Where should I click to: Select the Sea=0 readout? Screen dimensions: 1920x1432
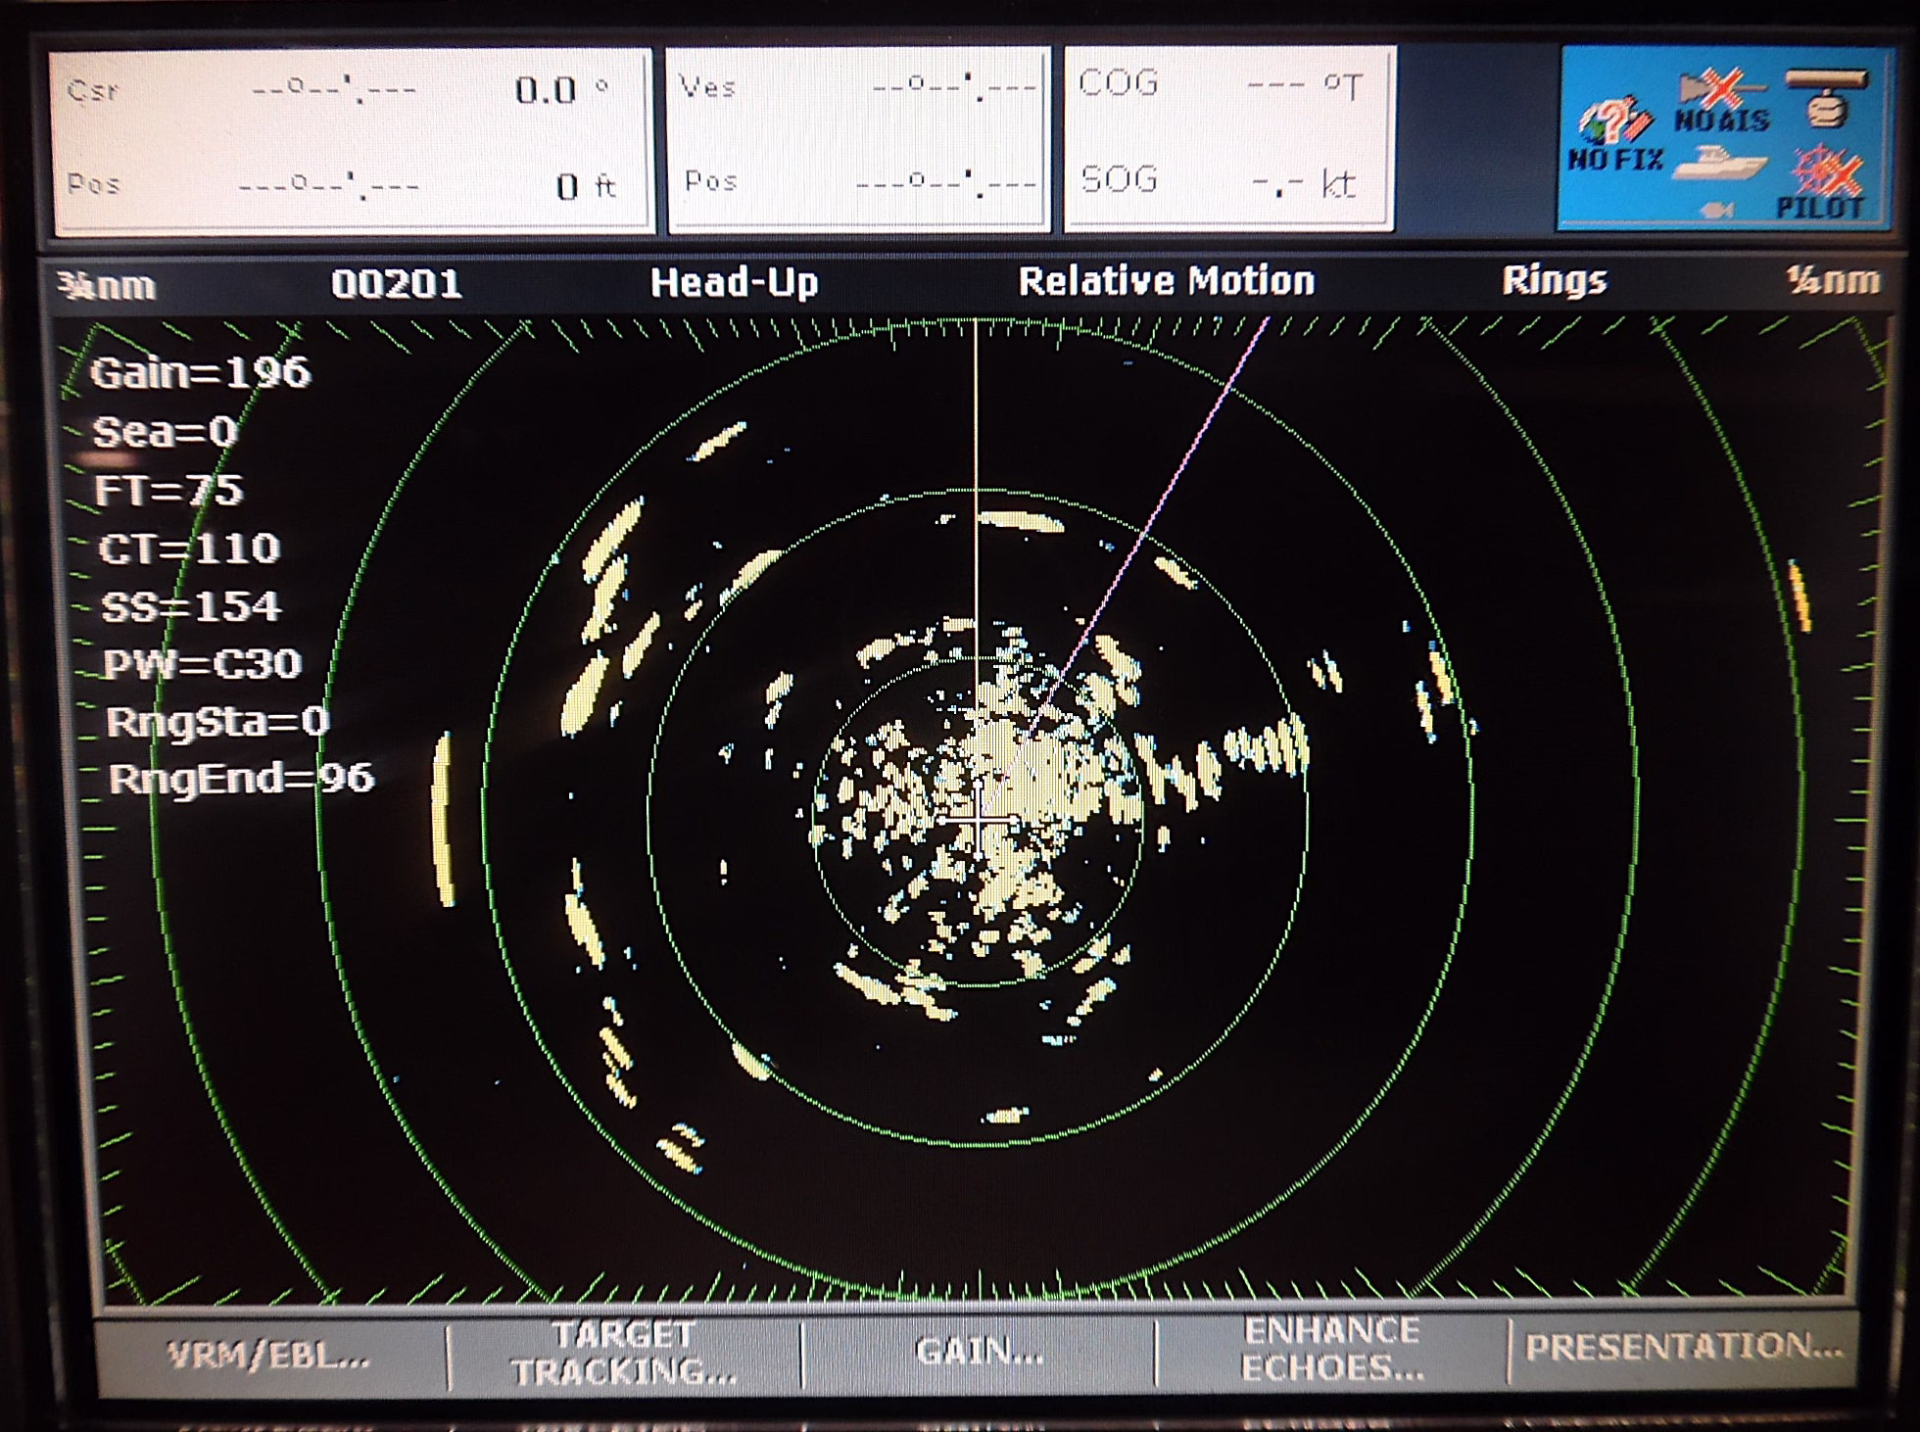tap(165, 432)
